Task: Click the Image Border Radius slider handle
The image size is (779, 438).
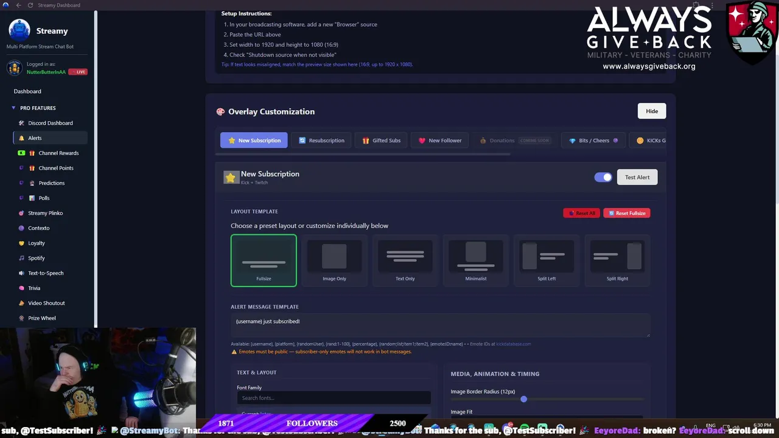Action: [523, 399]
